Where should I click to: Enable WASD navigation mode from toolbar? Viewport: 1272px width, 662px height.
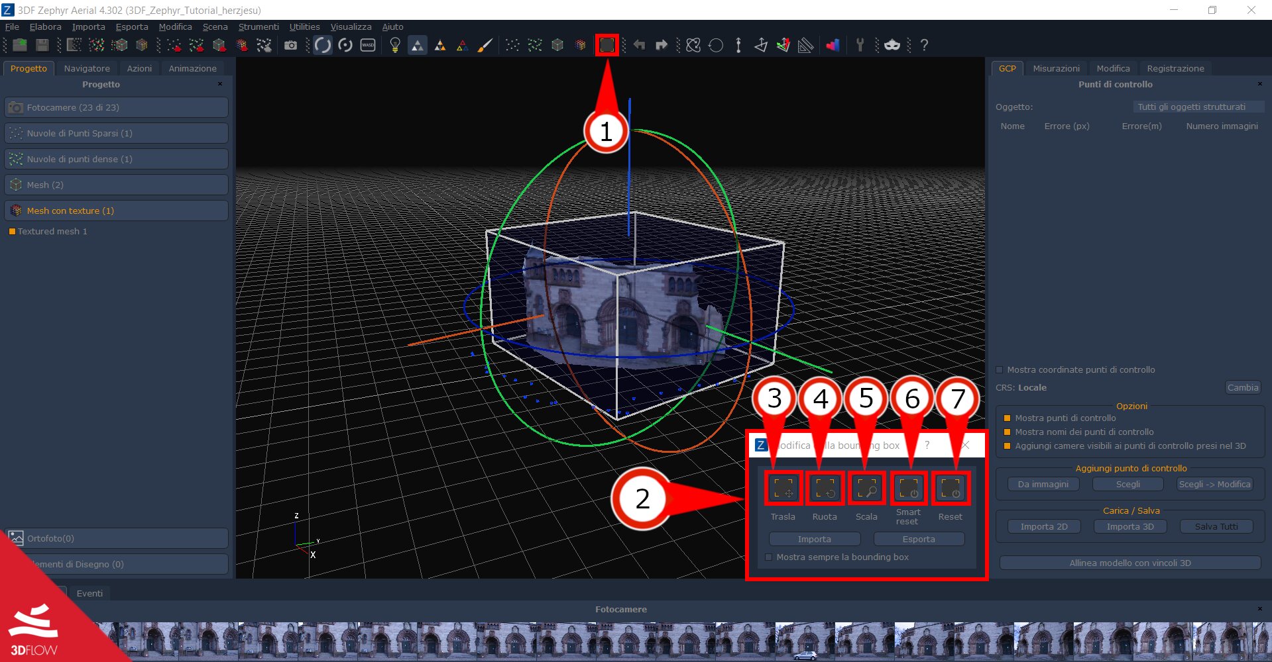368,45
